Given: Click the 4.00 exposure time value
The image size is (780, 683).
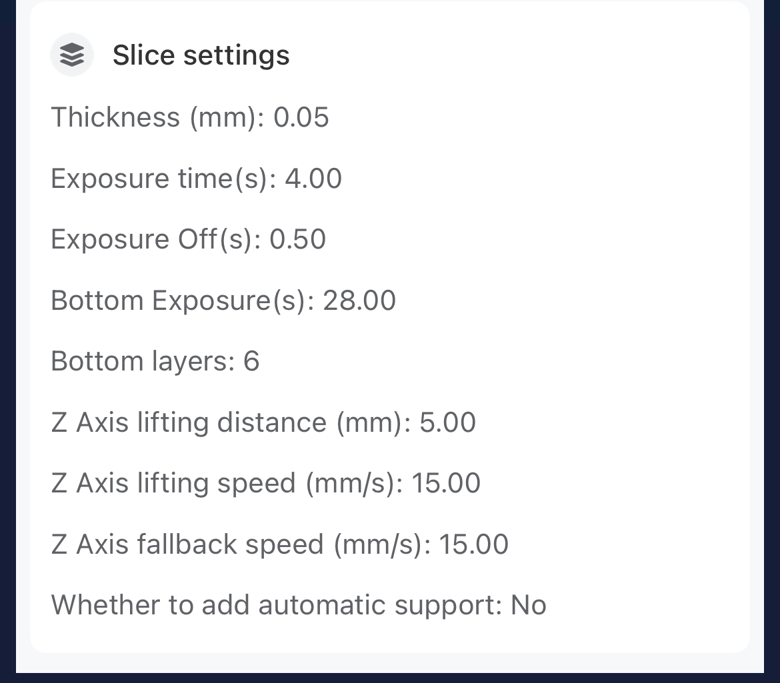Looking at the screenshot, I should pos(313,179).
